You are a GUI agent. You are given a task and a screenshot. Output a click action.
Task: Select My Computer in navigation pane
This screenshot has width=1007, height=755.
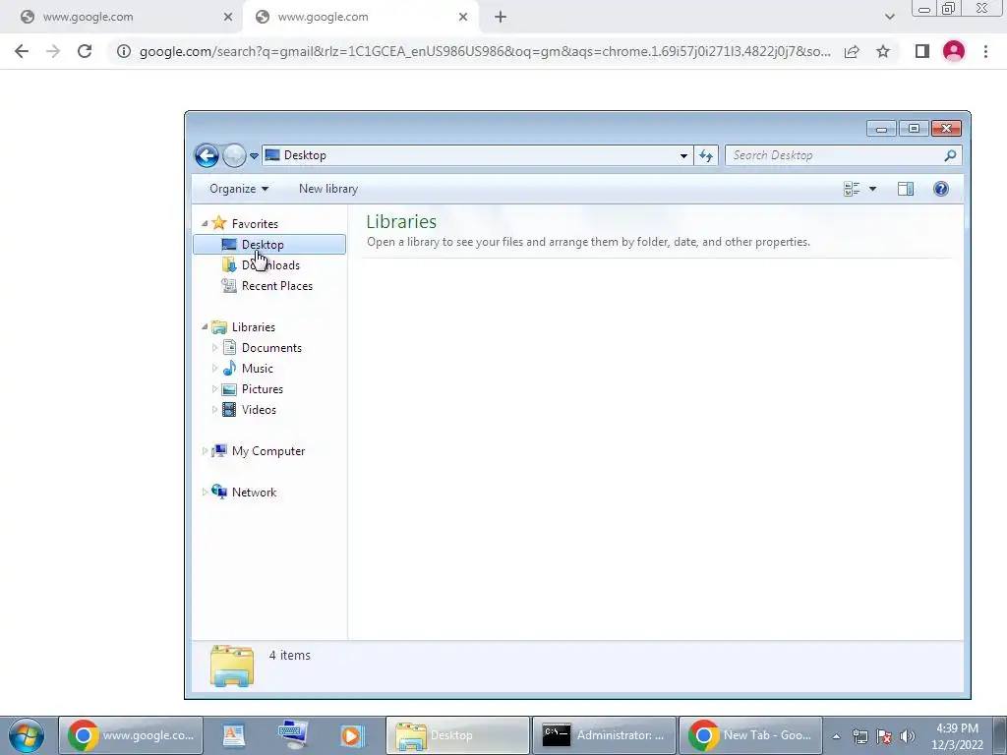(x=268, y=451)
